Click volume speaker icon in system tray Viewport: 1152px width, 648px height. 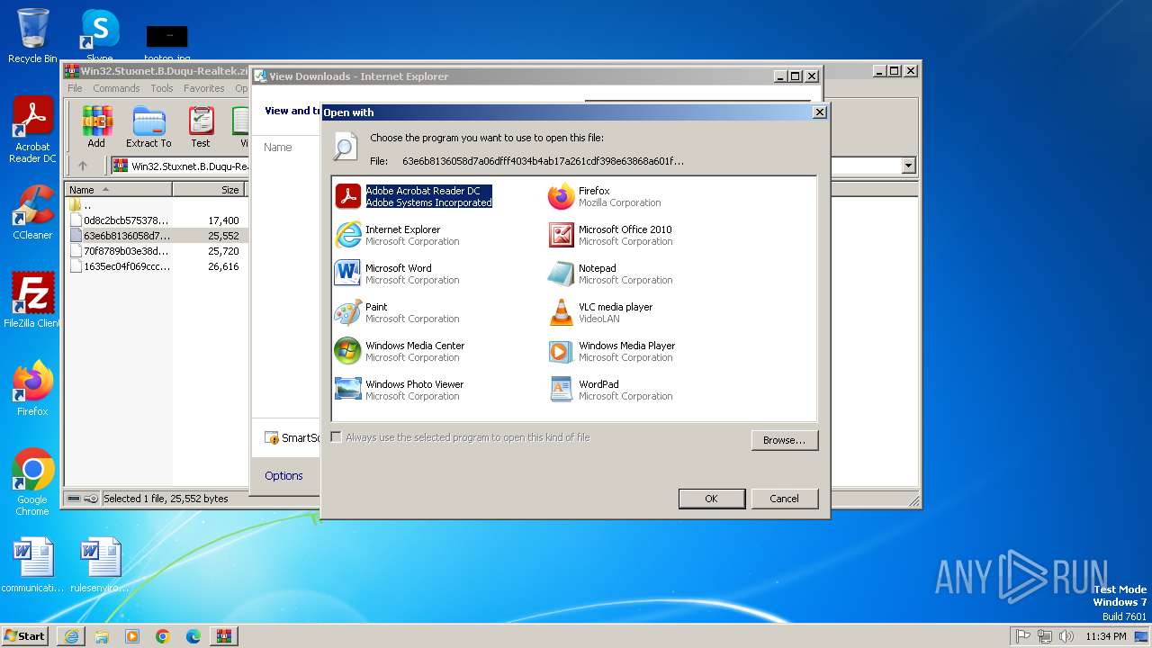tap(1066, 636)
